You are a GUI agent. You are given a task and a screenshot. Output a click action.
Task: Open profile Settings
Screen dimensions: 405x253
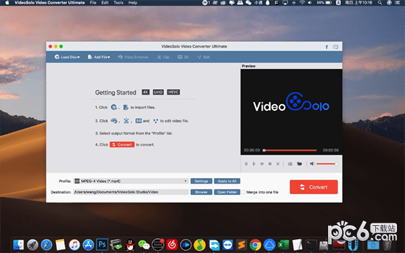pyautogui.click(x=201, y=181)
